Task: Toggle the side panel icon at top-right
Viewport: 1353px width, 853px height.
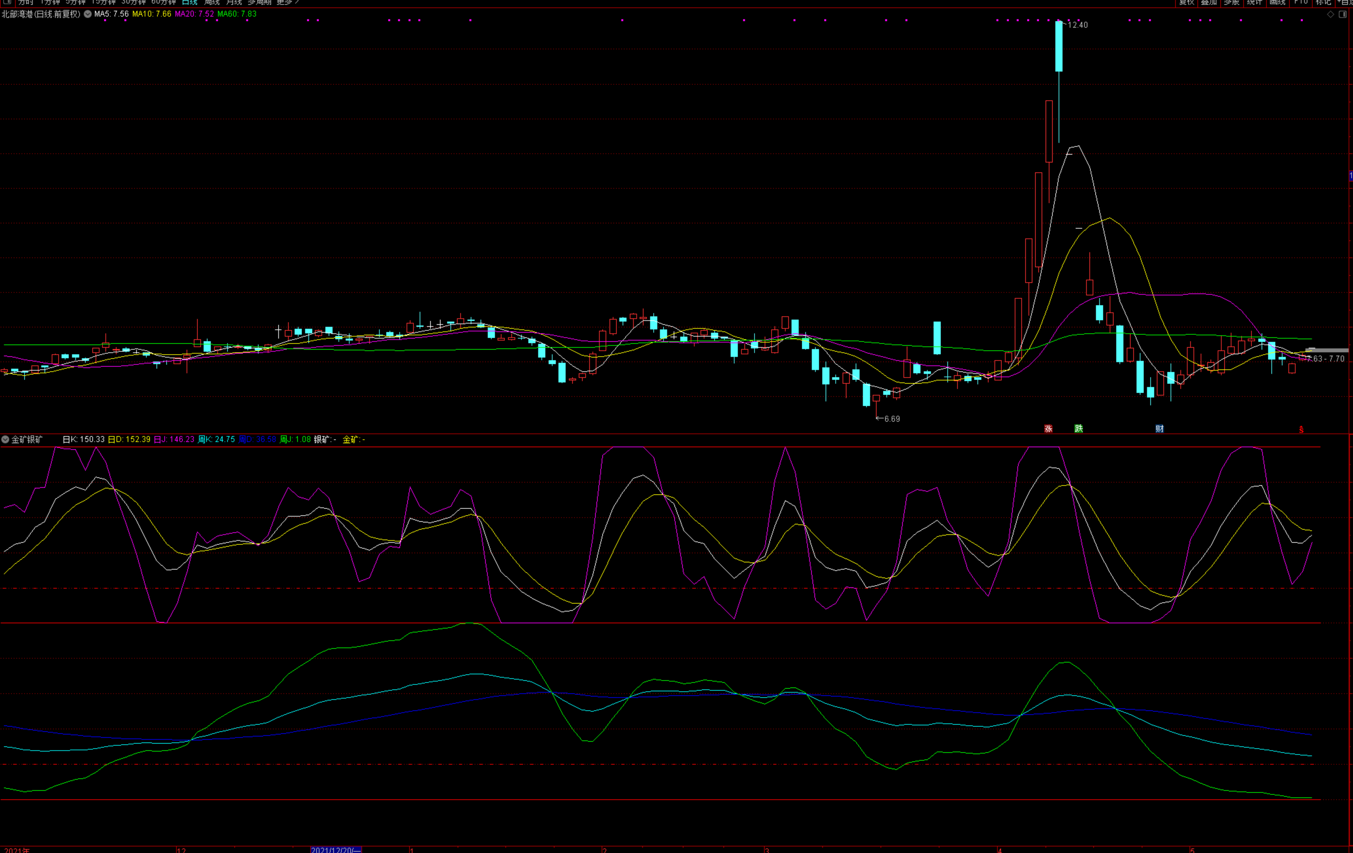Action: pos(1343,14)
